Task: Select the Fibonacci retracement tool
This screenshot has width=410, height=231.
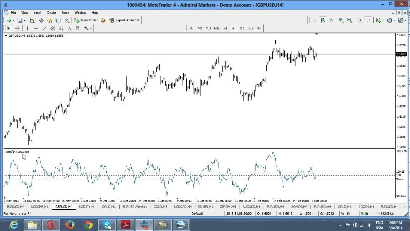Action: pyautogui.click(x=61, y=28)
